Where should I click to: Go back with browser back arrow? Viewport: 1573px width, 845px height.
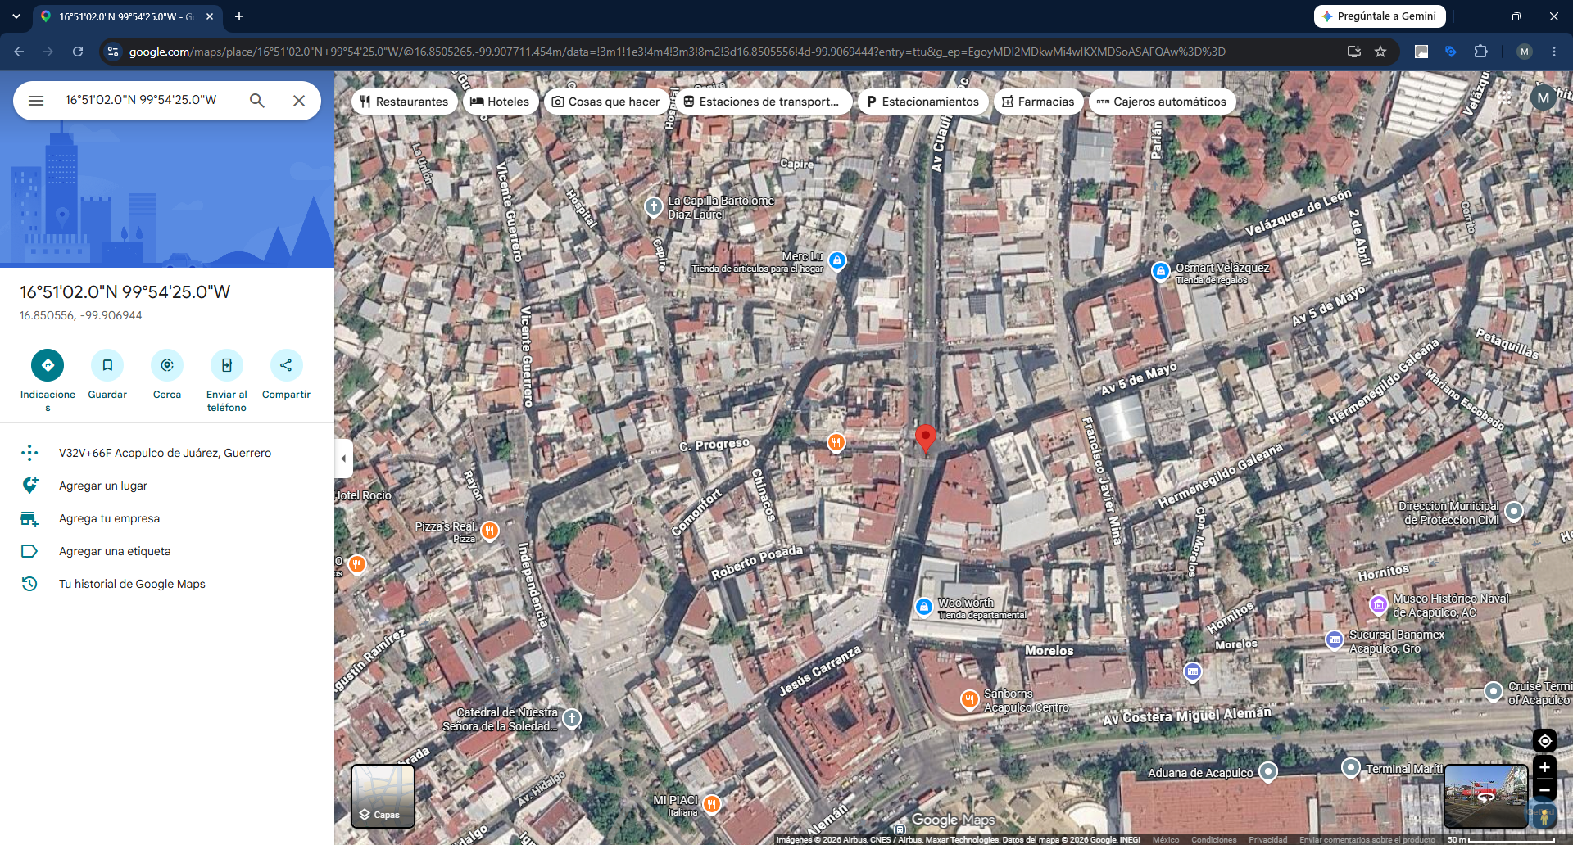19,52
